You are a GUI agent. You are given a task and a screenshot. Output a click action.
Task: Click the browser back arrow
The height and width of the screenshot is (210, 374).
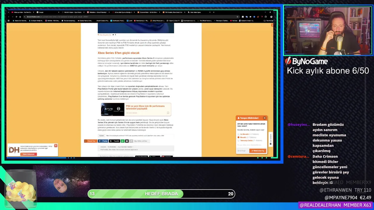(x=9, y=17)
